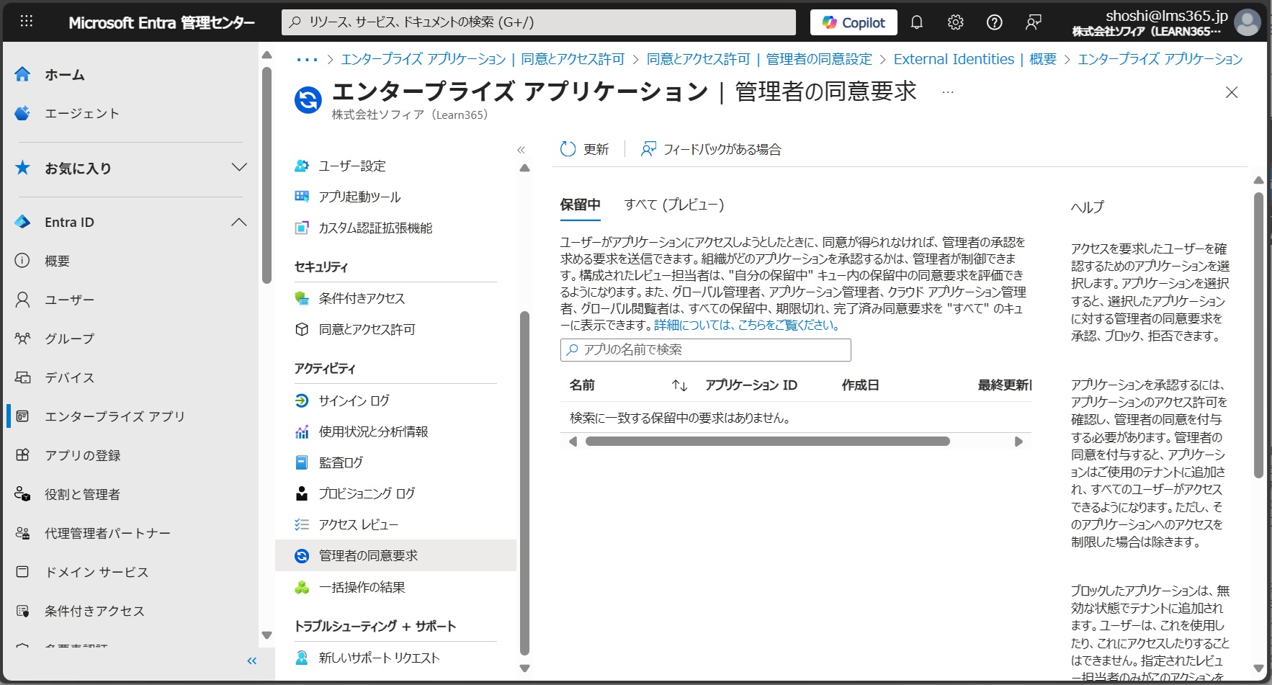Open the notifications bell

point(917,22)
